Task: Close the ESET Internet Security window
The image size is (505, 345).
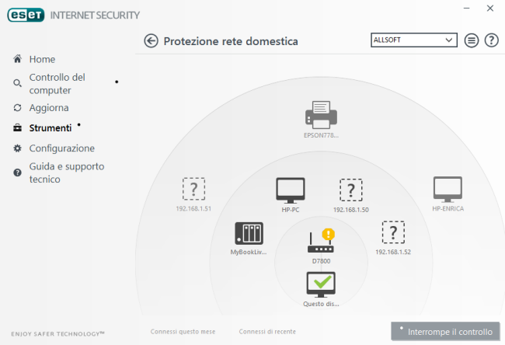Action: pos(490,8)
